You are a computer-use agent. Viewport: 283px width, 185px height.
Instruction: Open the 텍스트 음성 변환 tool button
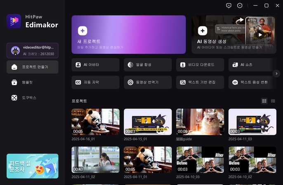[252, 82]
